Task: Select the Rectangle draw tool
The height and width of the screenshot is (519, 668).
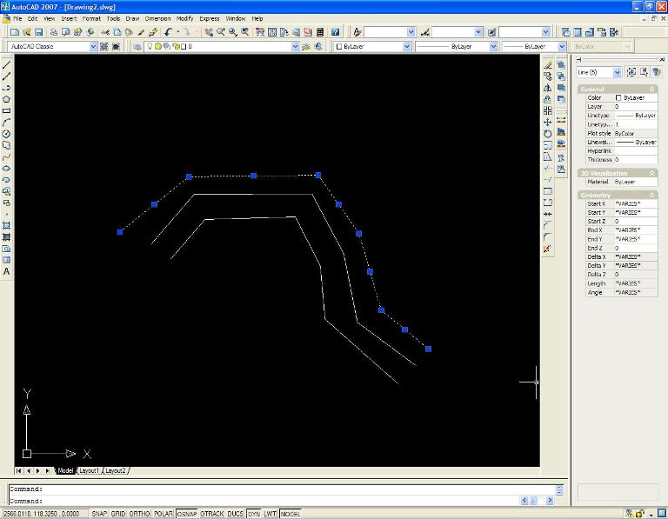Action: pos(6,110)
